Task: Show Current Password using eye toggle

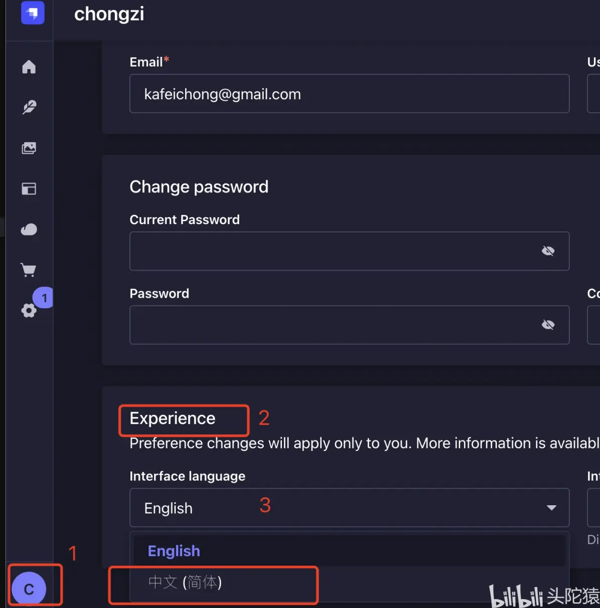Action: (x=548, y=251)
